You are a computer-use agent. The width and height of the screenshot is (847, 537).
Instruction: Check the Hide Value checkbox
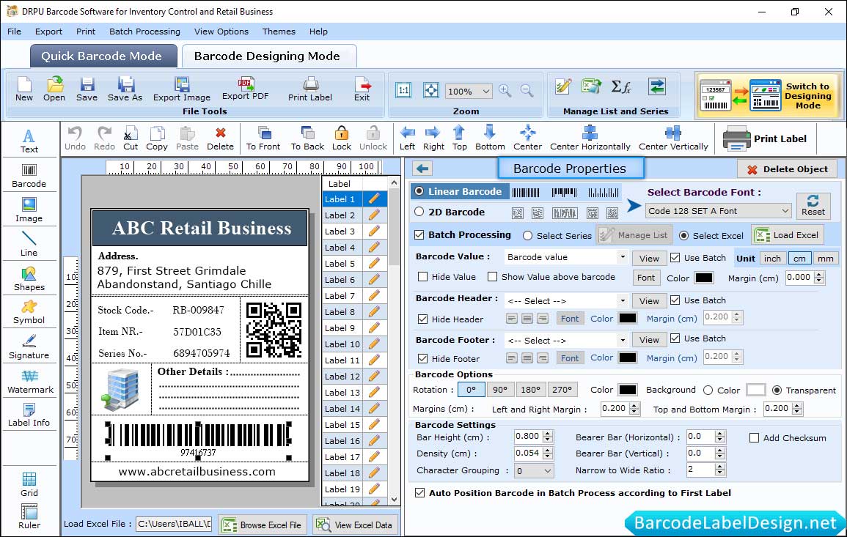pos(423,277)
